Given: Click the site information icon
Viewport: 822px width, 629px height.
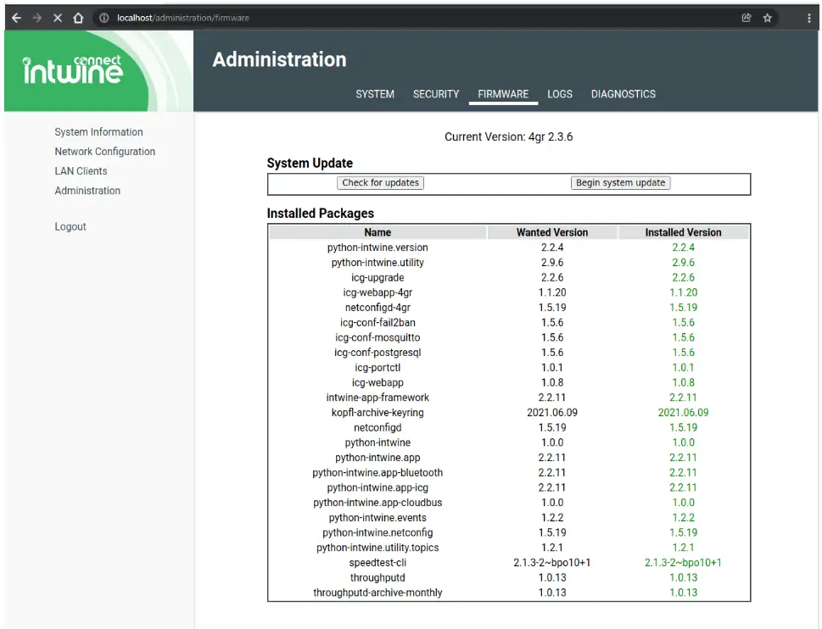Looking at the screenshot, I should coord(104,18).
